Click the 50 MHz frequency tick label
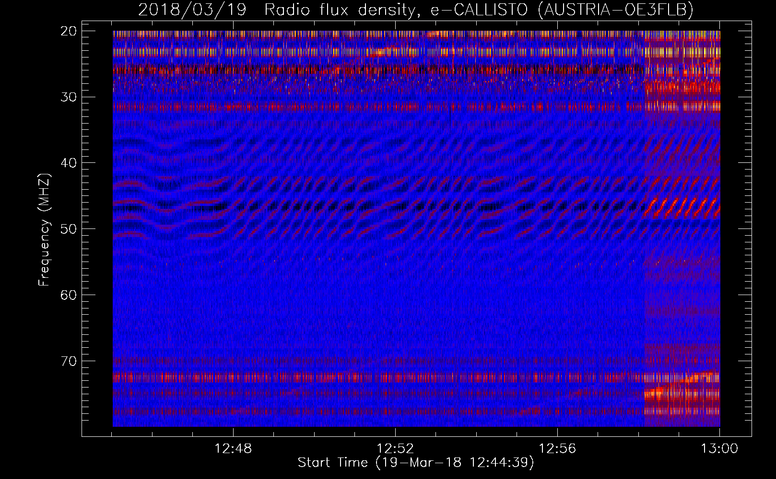776x479 pixels. (69, 228)
